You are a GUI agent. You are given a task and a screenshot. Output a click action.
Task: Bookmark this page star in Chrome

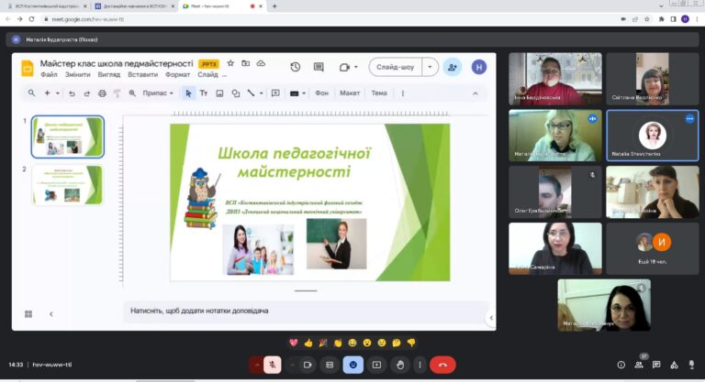[647, 19]
